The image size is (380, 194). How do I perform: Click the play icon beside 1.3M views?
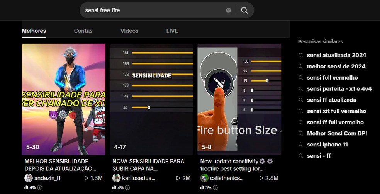pyautogui.click(x=86, y=178)
